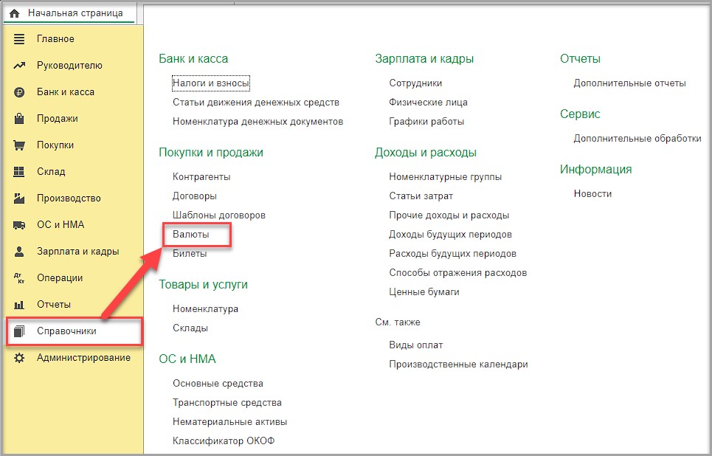The width and height of the screenshot is (712, 456).
Task: Open Нематериальные активы
Action: click(x=229, y=421)
